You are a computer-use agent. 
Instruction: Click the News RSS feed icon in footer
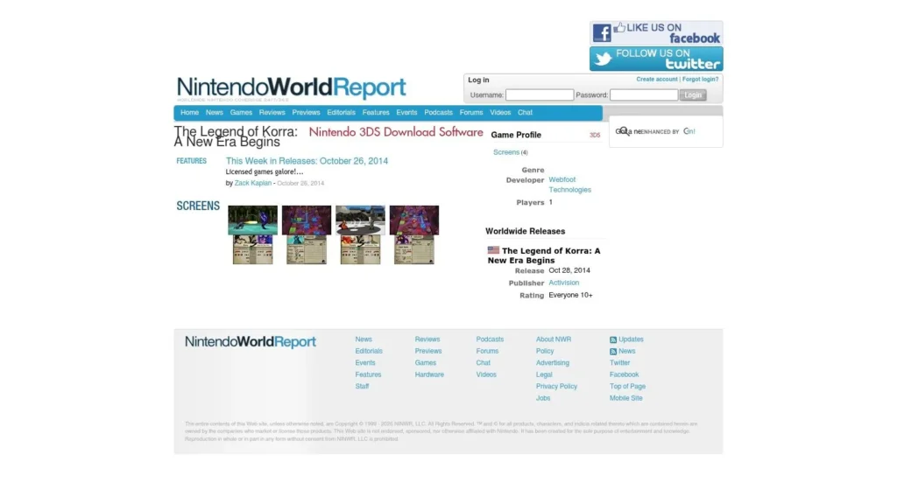click(x=612, y=352)
